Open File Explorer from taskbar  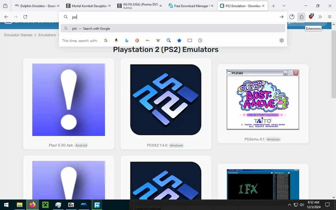pos(19,205)
